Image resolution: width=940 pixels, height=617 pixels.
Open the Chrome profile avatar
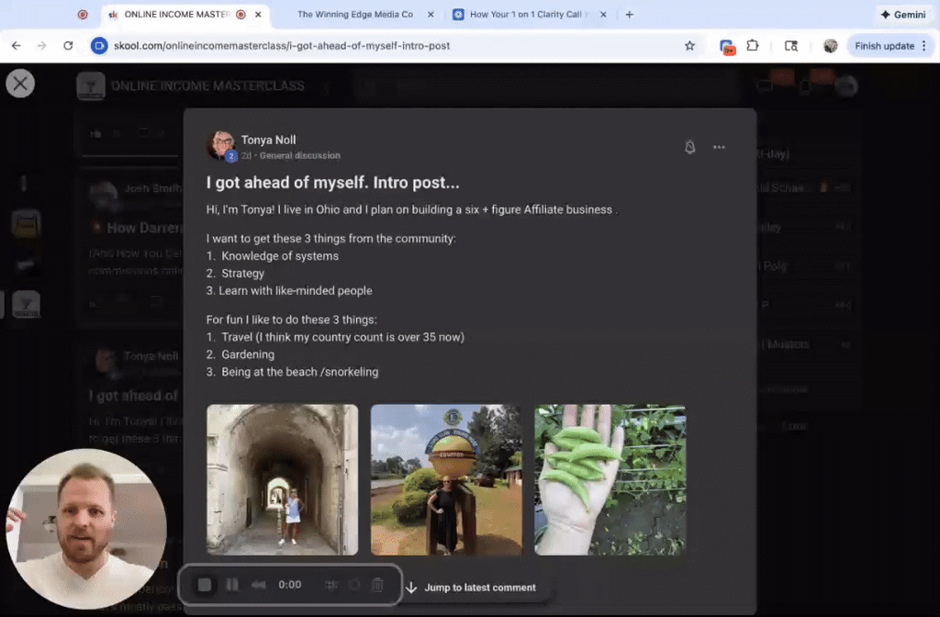[x=830, y=46]
